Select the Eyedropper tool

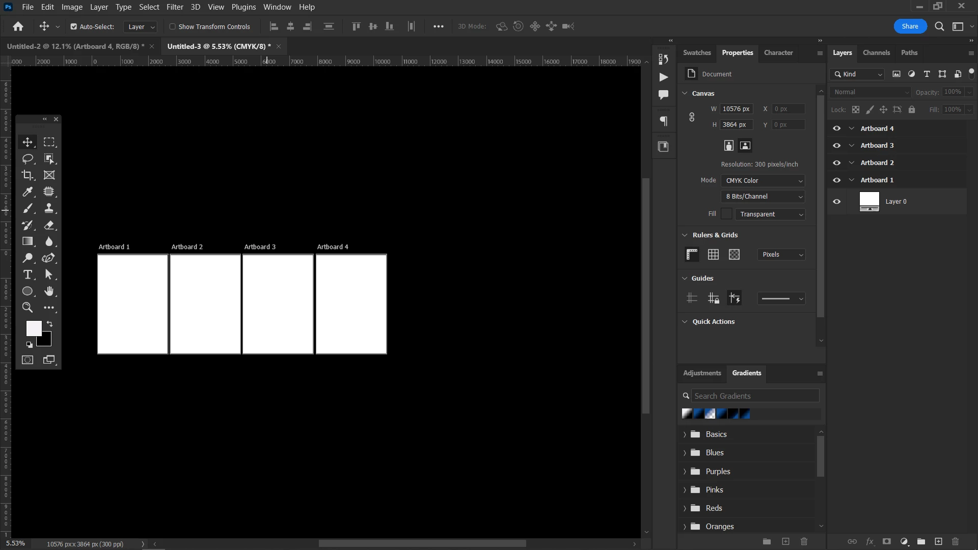pos(28,192)
